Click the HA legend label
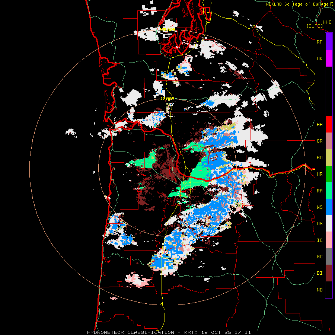Image resolution: width=335 pixels, height=335 pixels. click(319, 125)
